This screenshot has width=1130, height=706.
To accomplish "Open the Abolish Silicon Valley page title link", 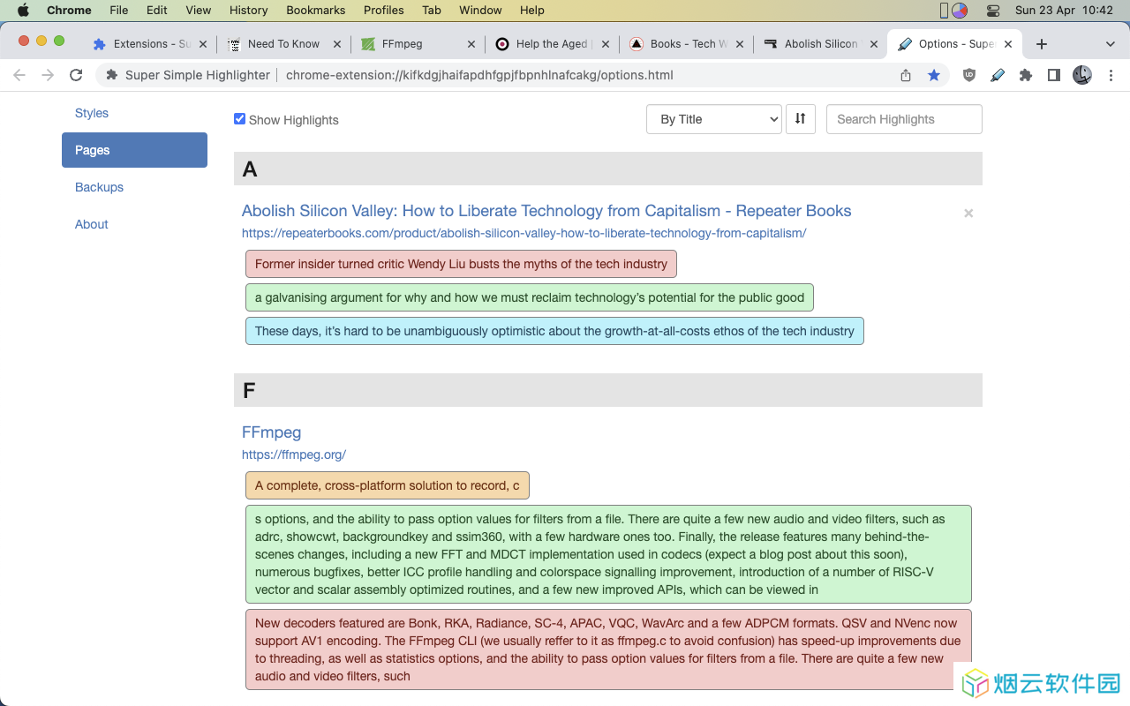I will point(546,211).
